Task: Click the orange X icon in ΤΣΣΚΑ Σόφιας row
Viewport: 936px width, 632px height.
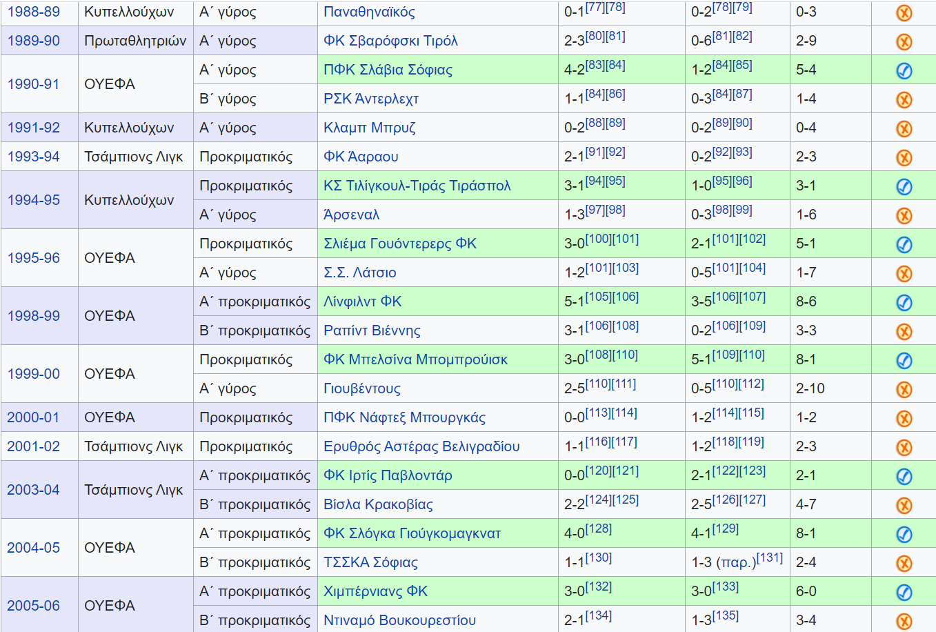Action: [904, 563]
